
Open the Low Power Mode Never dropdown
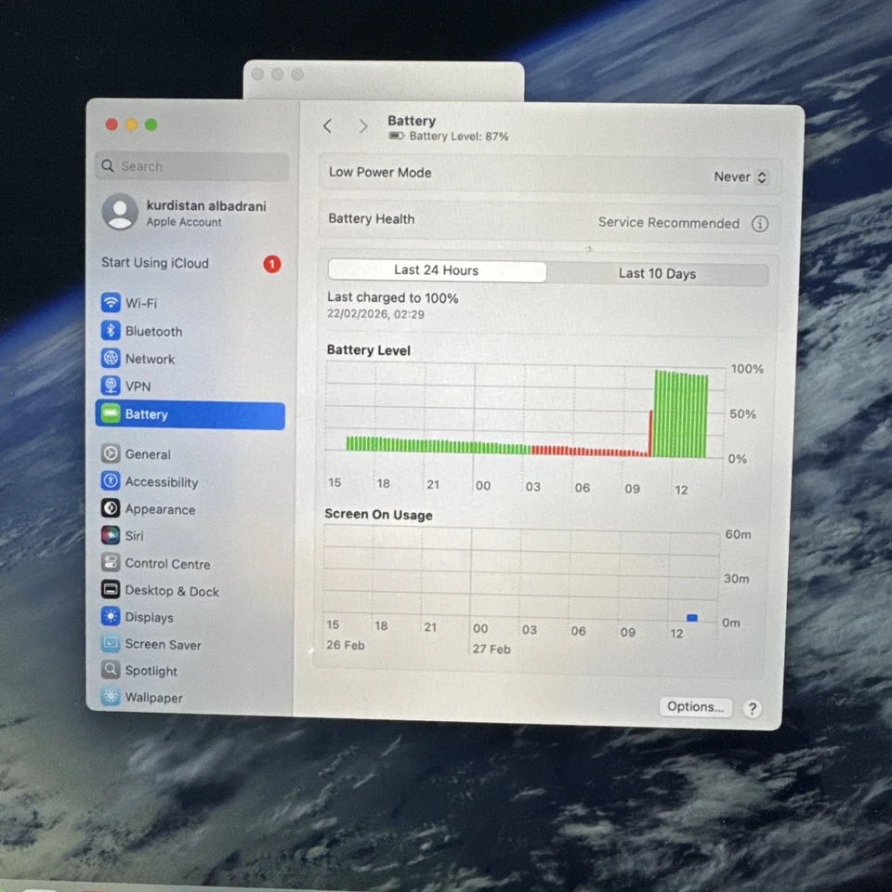[741, 177]
